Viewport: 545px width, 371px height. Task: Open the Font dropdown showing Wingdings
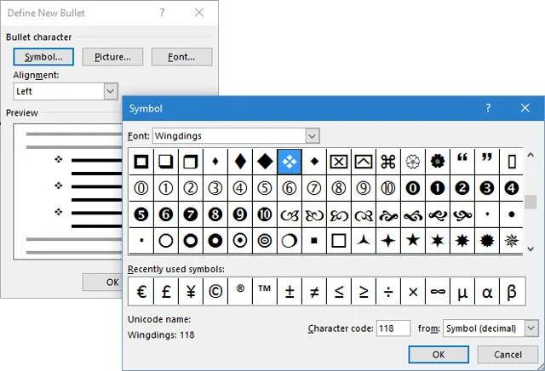tap(312, 135)
